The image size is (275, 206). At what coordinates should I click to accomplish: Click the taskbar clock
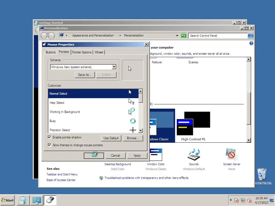click(x=262, y=200)
